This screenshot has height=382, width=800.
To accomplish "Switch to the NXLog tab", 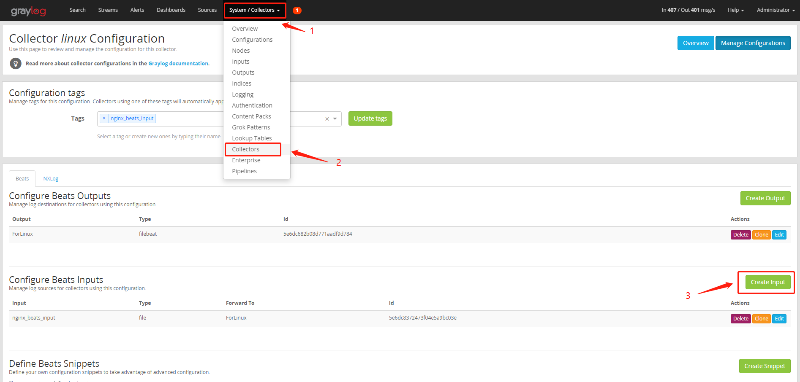I will coord(50,178).
